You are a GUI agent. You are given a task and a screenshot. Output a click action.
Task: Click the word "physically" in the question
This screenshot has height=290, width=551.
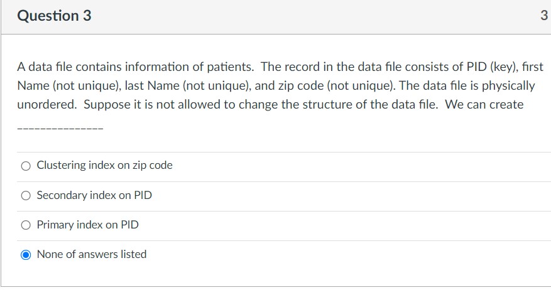pos(508,85)
